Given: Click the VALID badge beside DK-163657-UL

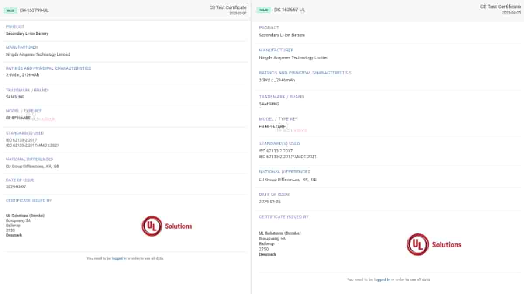Looking at the screenshot, I should [x=263, y=10].
